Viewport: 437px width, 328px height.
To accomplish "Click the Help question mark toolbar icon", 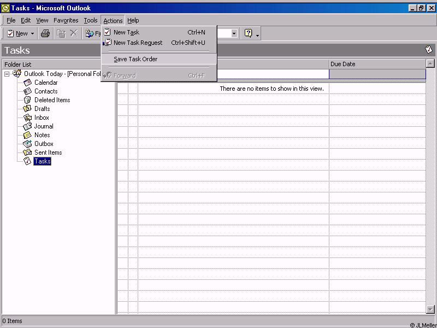I will tap(249, 33).
